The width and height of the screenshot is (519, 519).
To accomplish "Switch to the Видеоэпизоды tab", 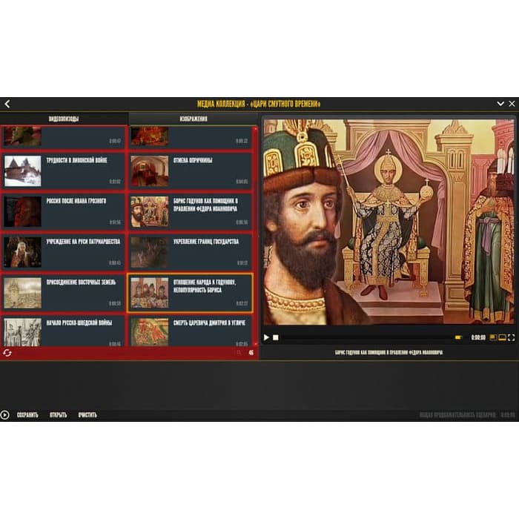I will (64, 119).
